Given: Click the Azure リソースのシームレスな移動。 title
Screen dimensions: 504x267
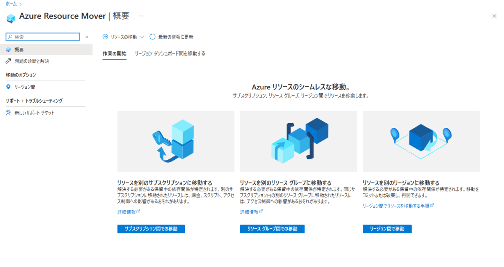Looking at the screenshot, I should (301, 87).
